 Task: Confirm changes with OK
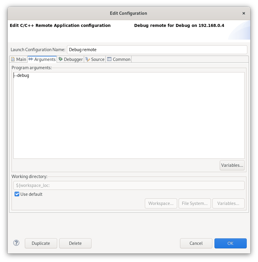(230, 243)
